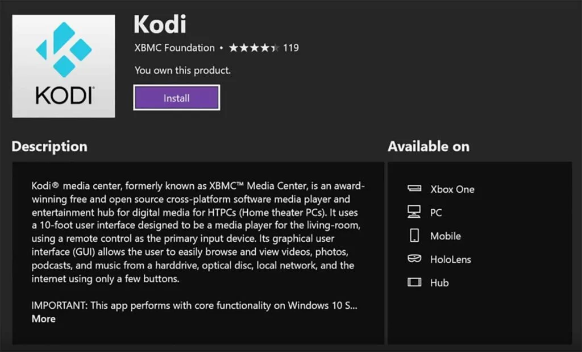Select the Mobile platform label

[x=446, y=236]
